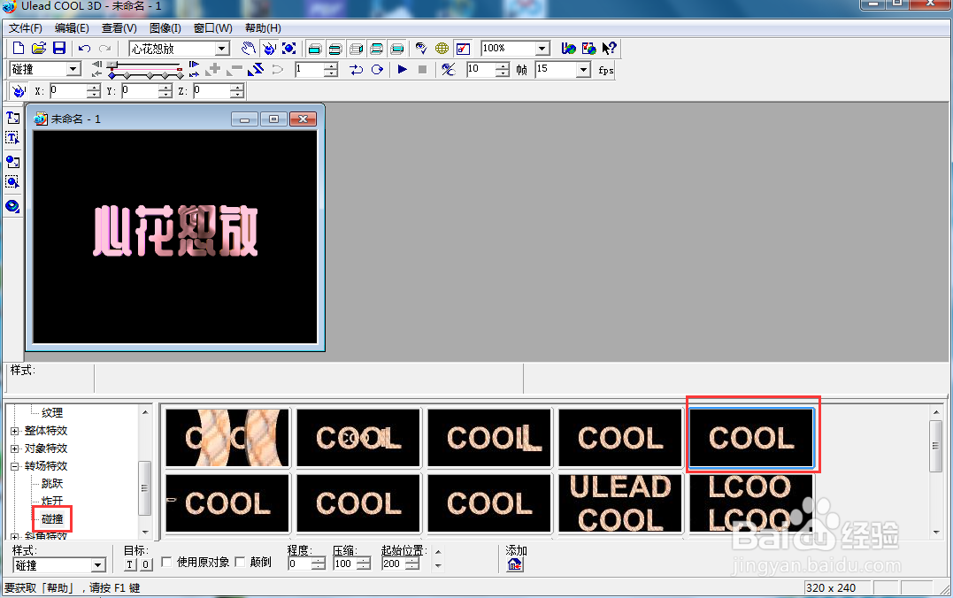Viewport: 953px width, 598px height.
Task: Click the checkmark output preview icon
Action: (463, 49)
